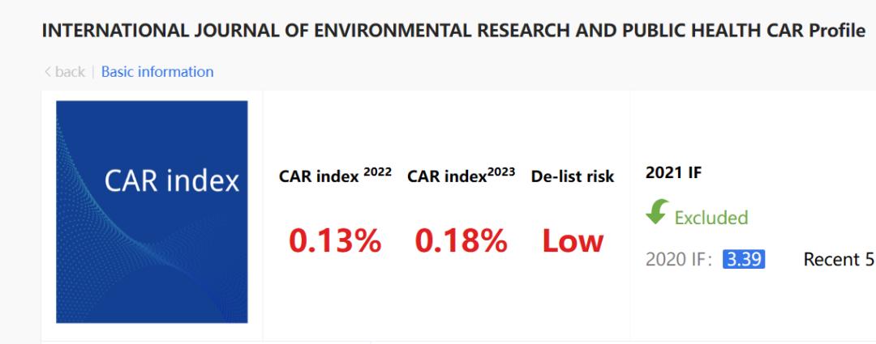Click the CAR index 2022 heading

coord(335,176)
